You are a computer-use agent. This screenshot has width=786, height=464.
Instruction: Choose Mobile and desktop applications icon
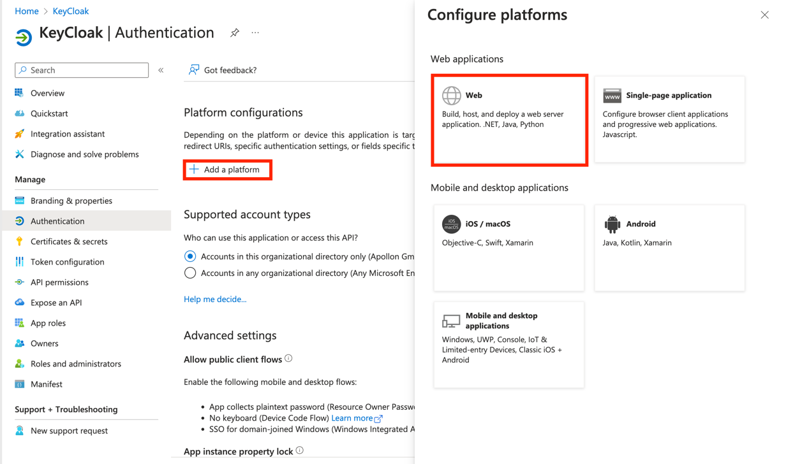coord(451,321)
